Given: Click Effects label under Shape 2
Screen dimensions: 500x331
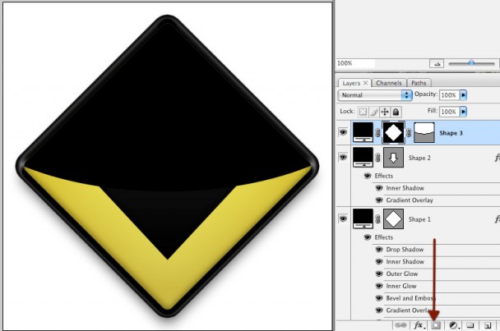Looking at the screenshot, I should [x=383, y=176].
